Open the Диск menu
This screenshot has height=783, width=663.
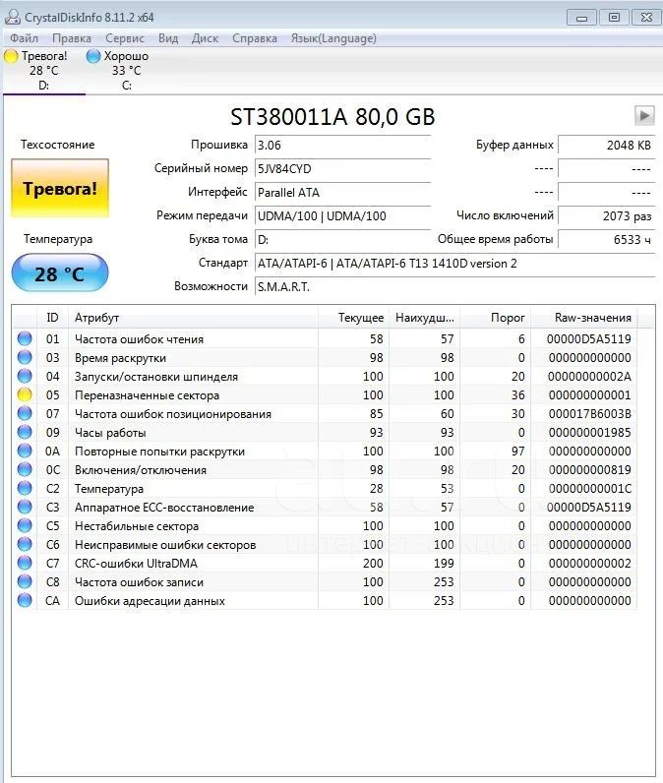coord(206,38)
